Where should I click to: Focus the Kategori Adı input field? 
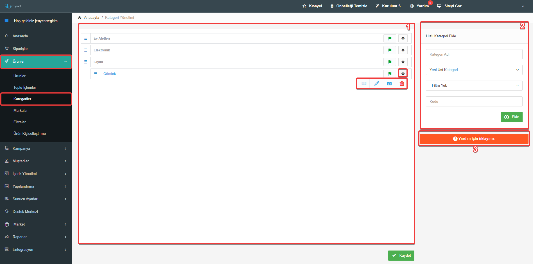click(474, 54)
